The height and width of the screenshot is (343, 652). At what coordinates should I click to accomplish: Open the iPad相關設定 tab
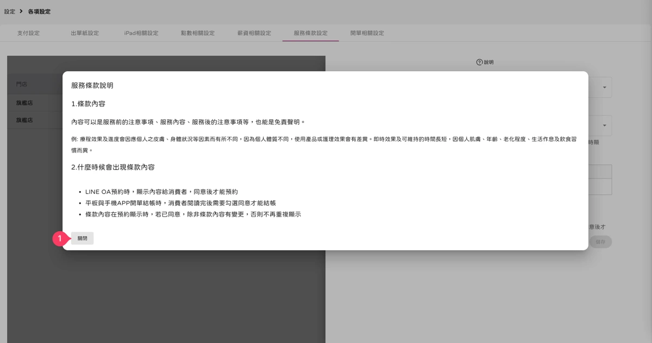pos(141,33)
